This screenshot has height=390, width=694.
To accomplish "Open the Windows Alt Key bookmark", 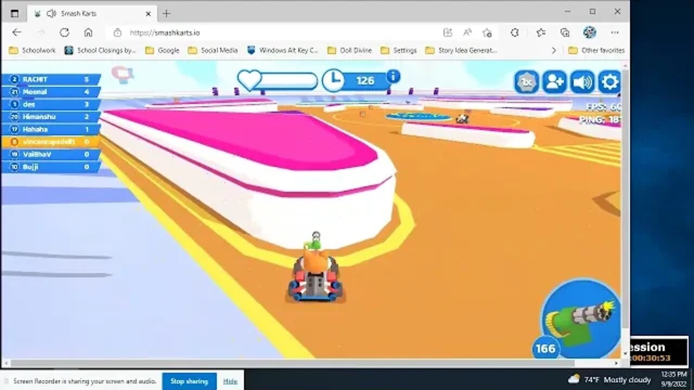I will pos(282,50).
